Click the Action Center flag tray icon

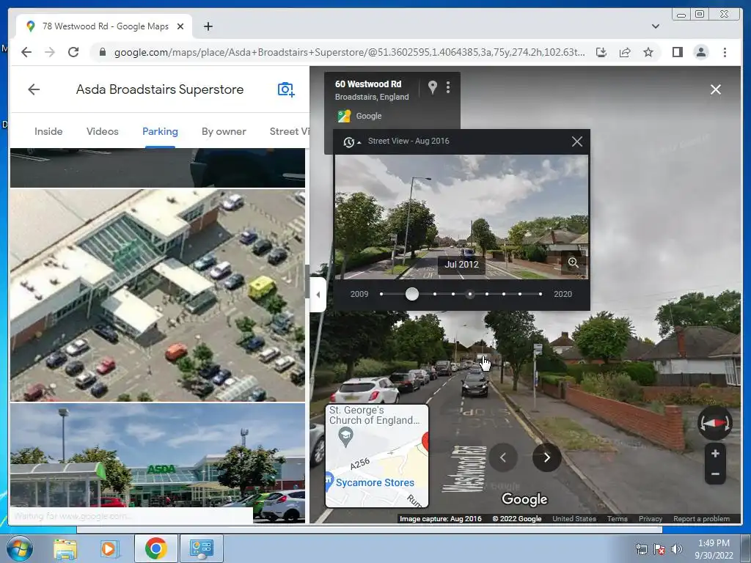click(x=659, y=549)
